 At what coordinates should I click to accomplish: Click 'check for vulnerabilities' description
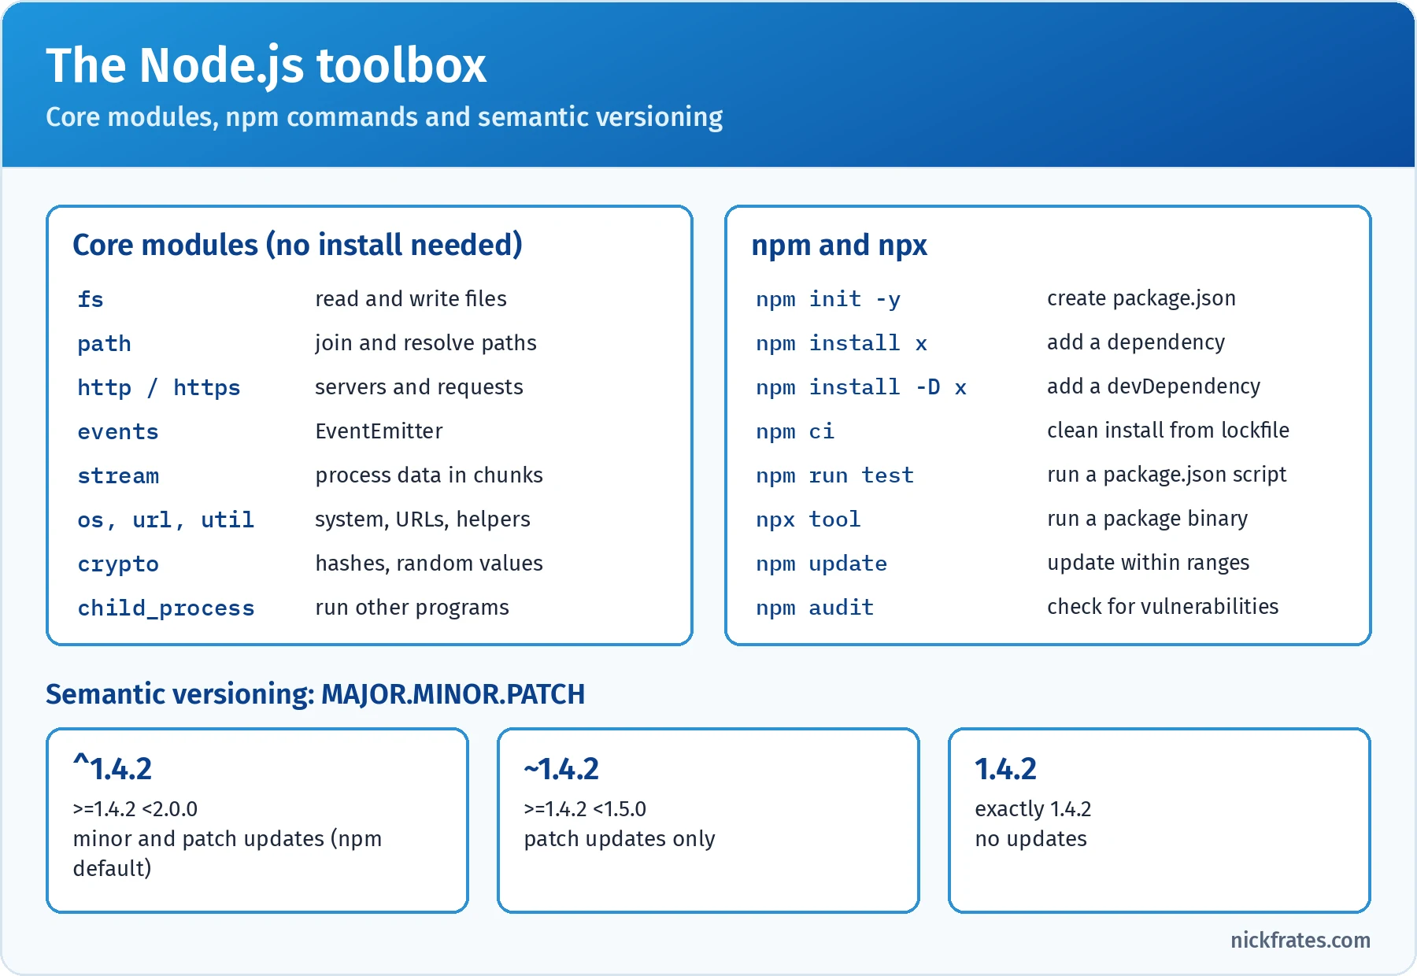1163,607
